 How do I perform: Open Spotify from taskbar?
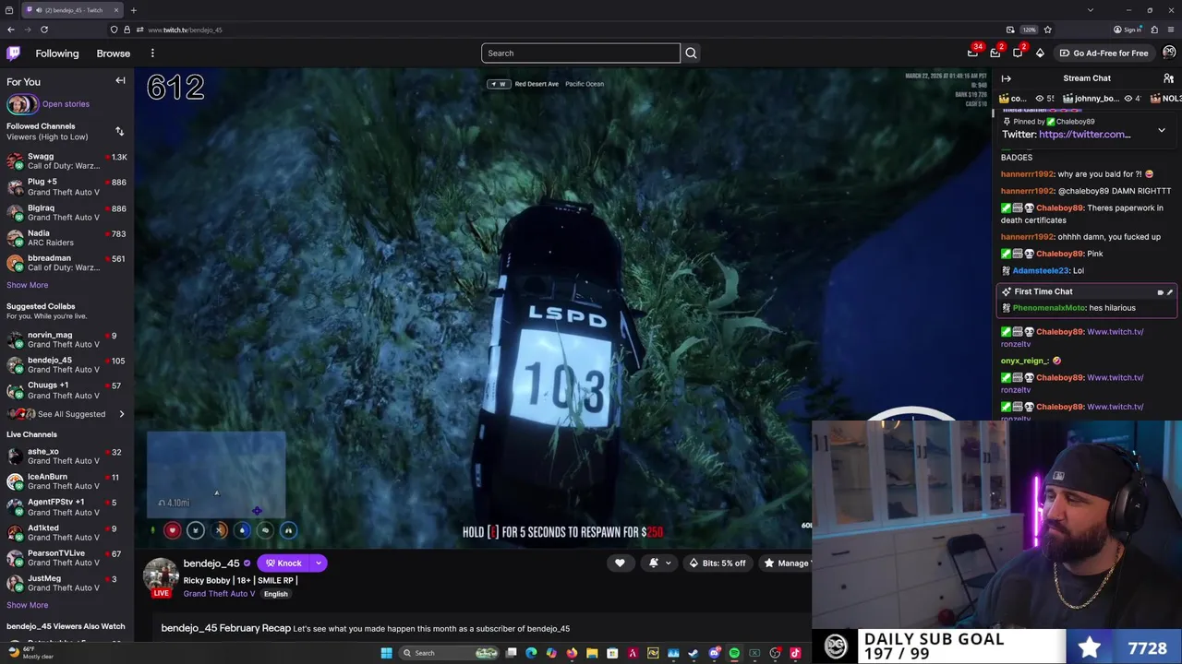pos(734,653)
